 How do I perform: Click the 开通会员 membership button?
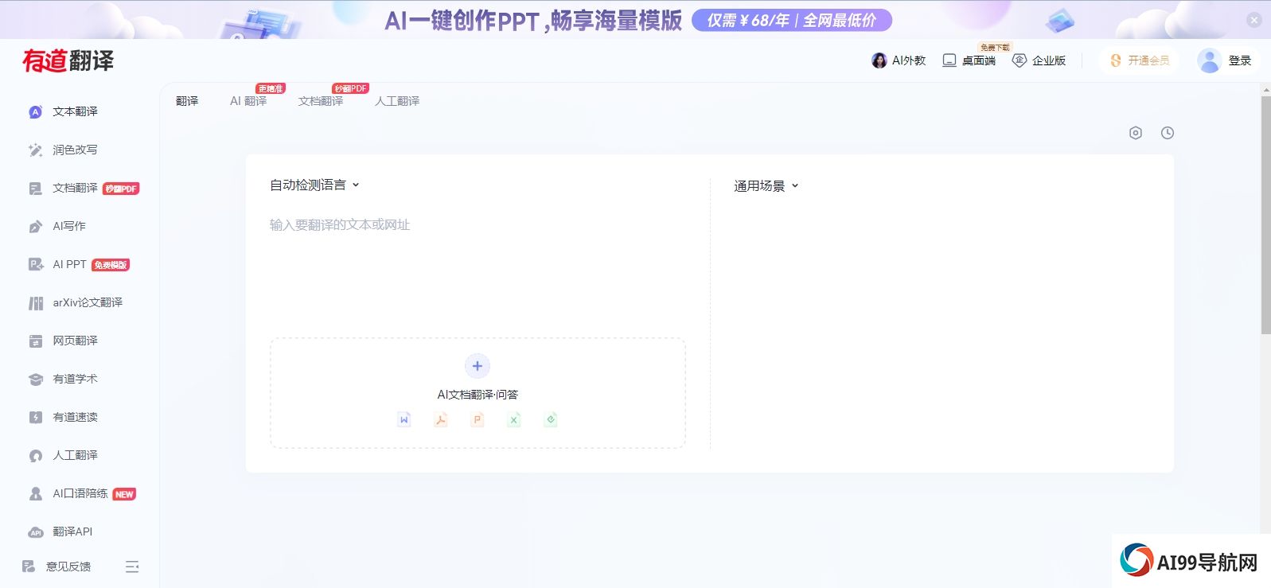(1140, 60)
